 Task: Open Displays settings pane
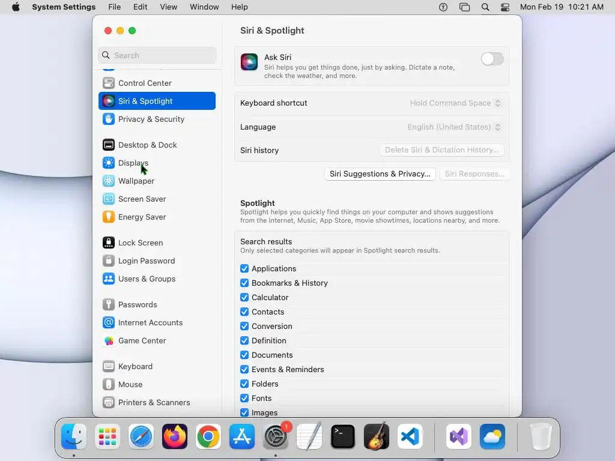coord(157,163)
